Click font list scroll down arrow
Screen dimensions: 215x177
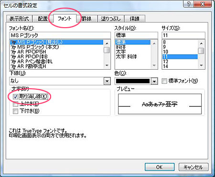coord(107,65)
